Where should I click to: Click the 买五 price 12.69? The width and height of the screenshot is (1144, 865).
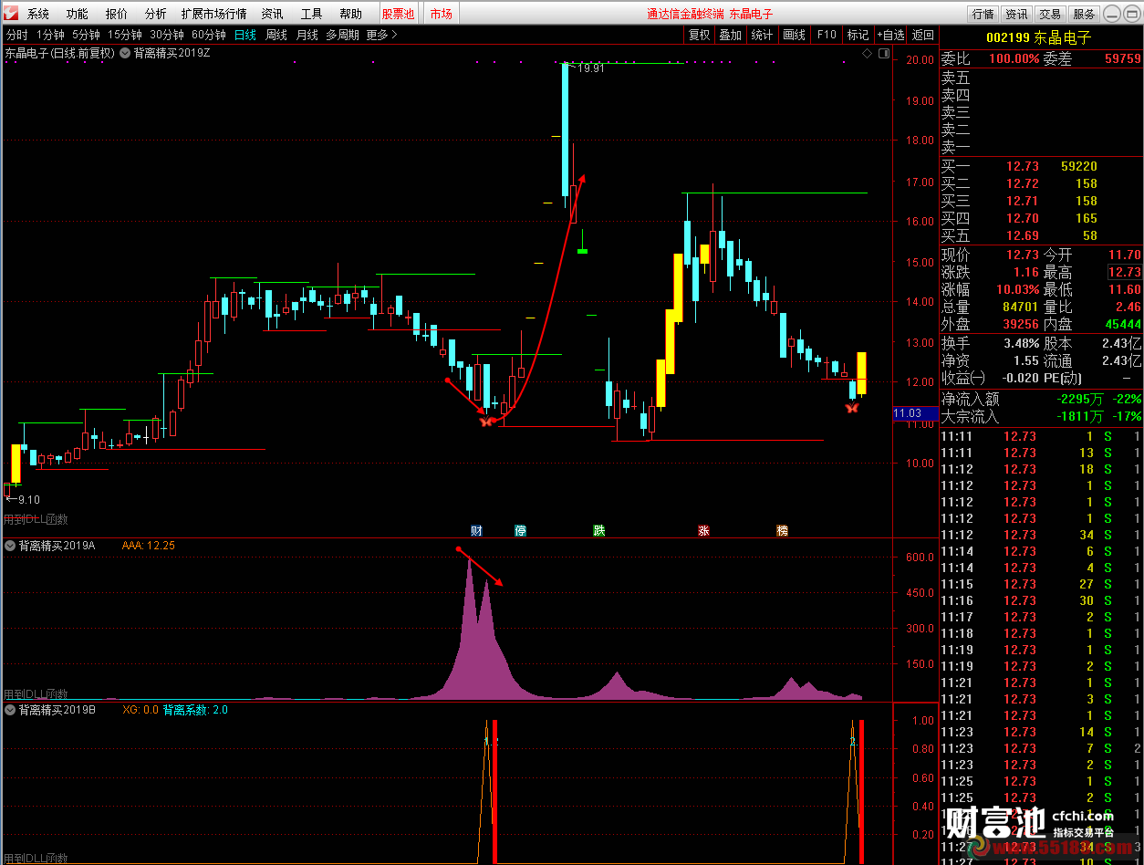pos(1022,235)
